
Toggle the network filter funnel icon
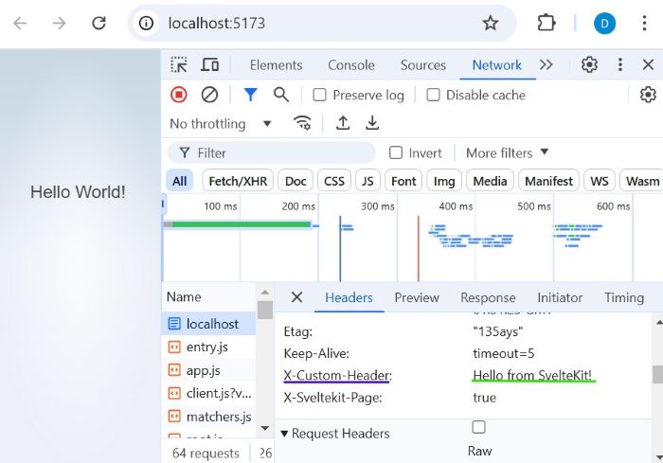click(250, 95)
